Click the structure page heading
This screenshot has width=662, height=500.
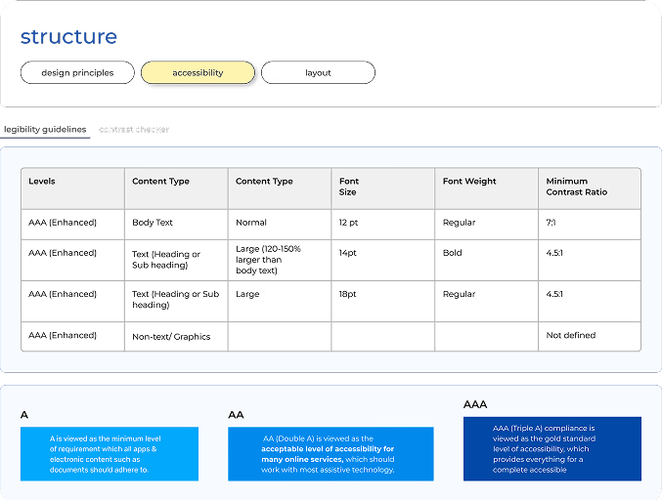pos(68,36)
